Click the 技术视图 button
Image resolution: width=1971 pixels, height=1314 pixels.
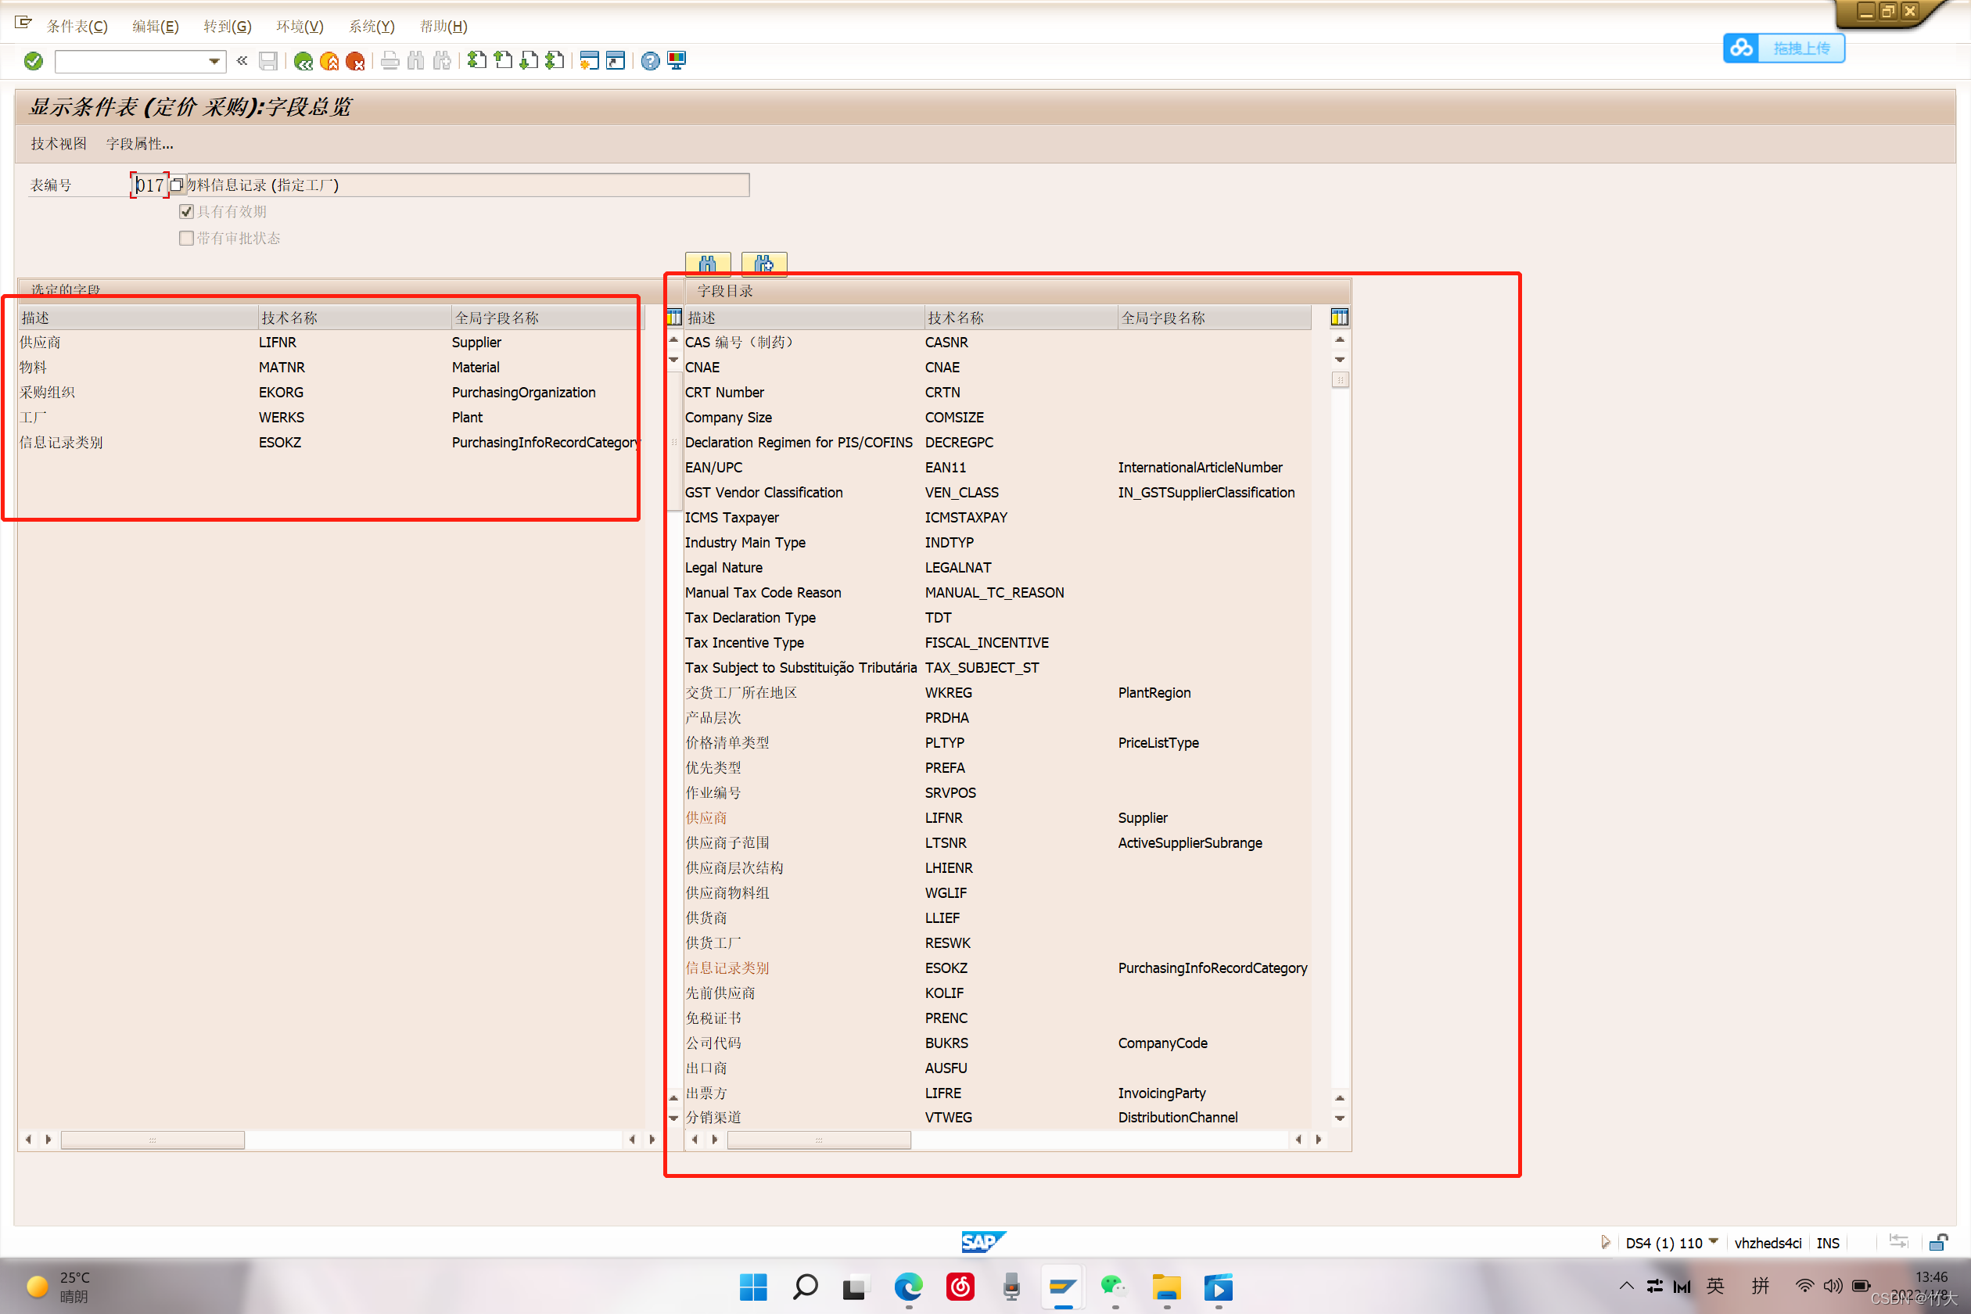(59, 144)
